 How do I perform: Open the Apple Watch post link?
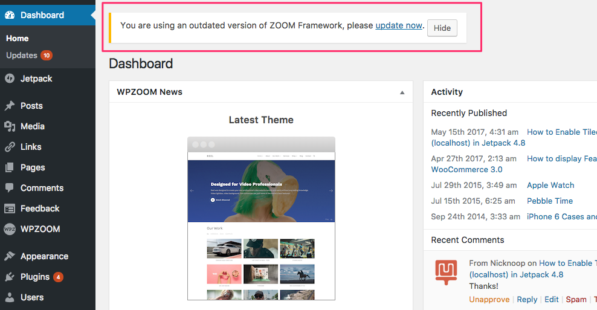click(x=550, y=186)
